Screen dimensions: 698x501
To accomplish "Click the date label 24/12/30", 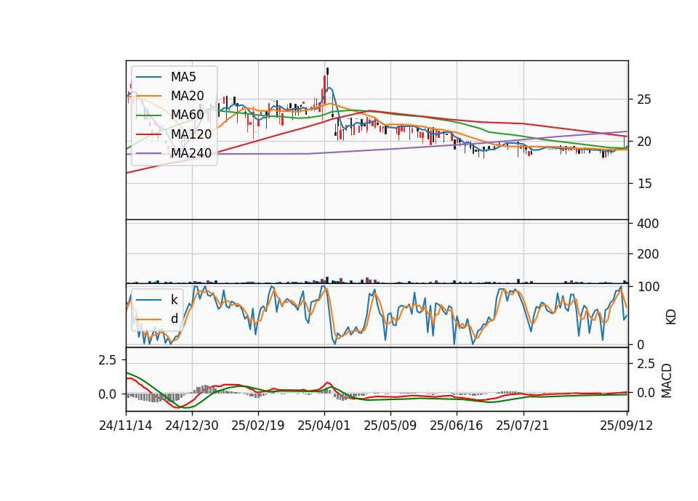I will 192,425.
